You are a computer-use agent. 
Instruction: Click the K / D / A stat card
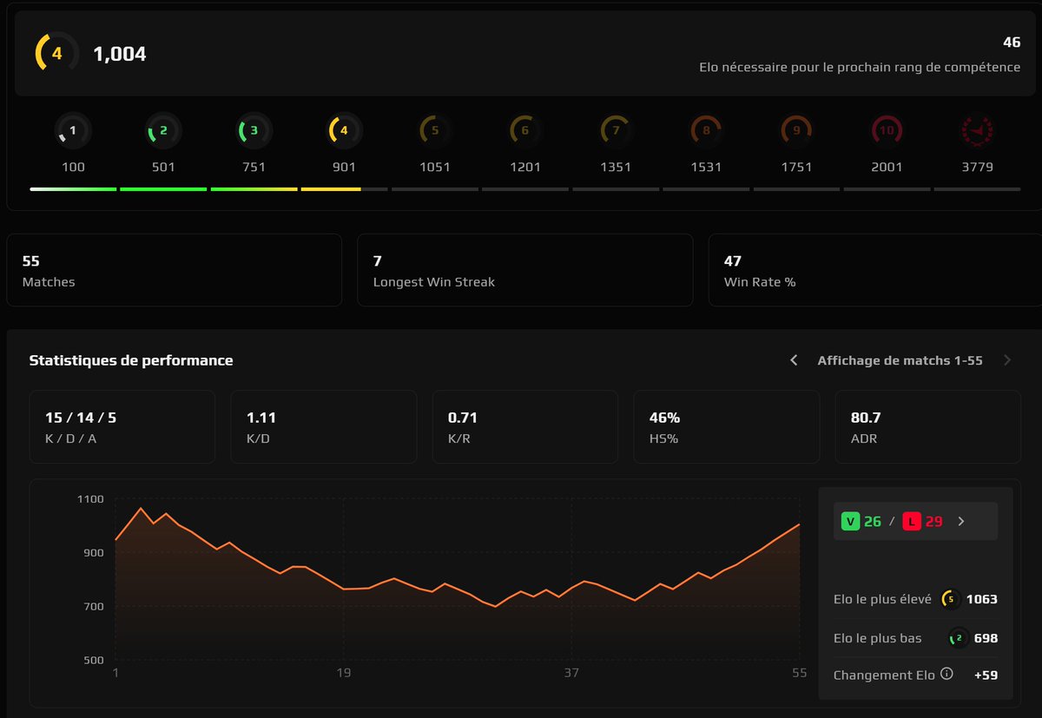point(122,427)
